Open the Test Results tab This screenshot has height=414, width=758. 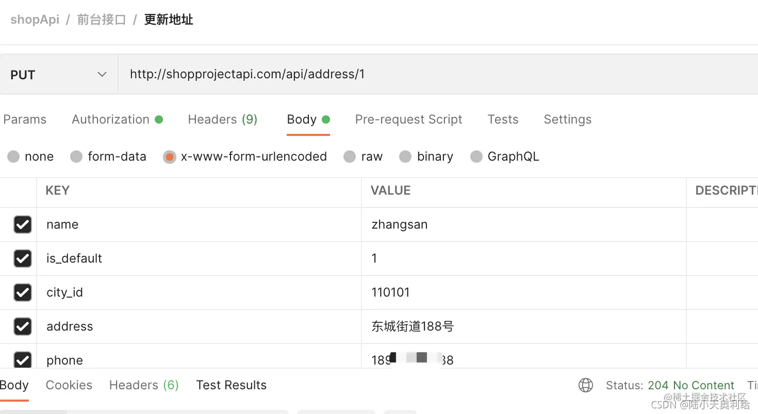tap(232, 385)
